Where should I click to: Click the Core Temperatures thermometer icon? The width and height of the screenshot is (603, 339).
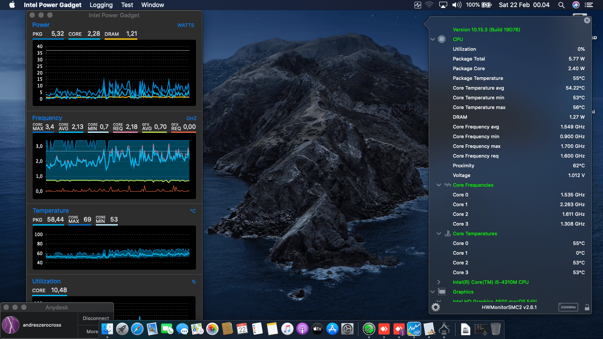(x=447, y=234)
